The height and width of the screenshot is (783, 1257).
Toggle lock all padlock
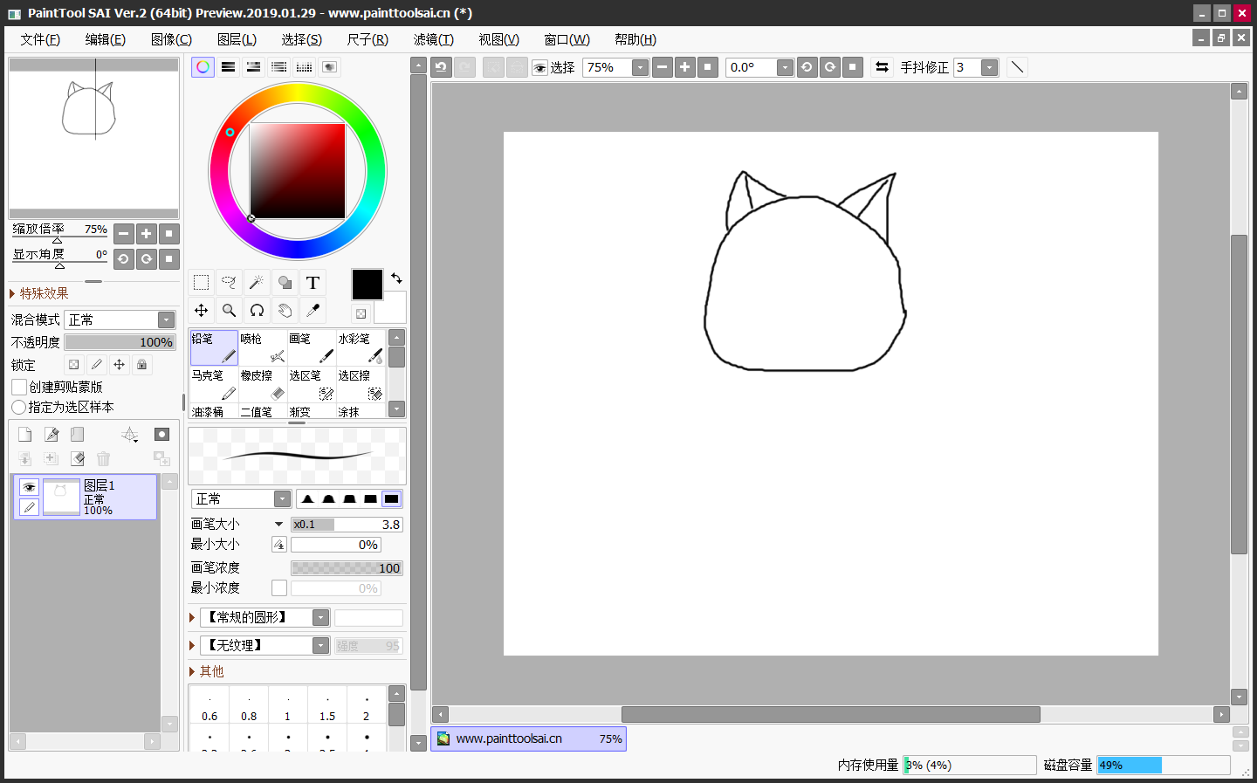pos(141,365)
